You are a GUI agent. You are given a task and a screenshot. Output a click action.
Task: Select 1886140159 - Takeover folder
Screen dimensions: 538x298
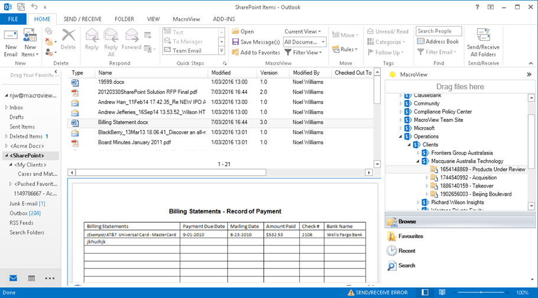(x=466, y=186)
